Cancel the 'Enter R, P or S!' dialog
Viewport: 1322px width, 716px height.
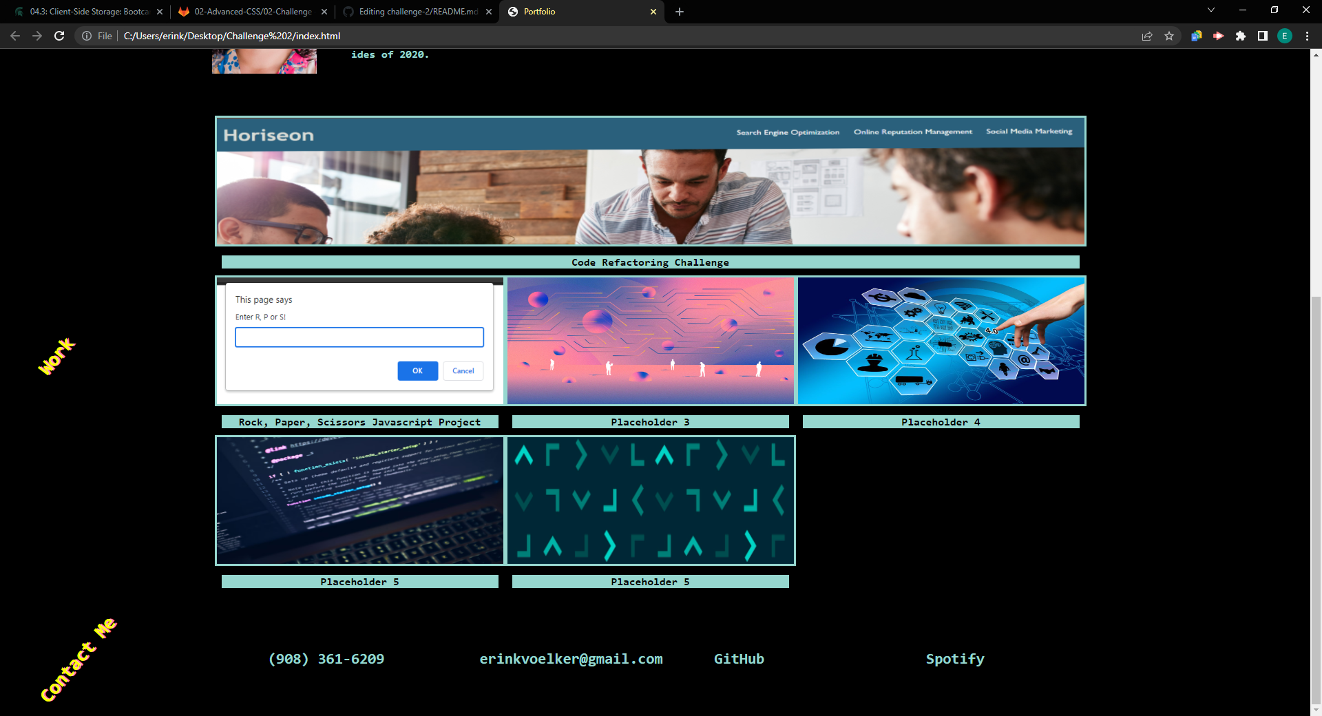[x=463, y=371]
